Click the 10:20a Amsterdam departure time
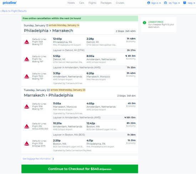 pos(57,123)
